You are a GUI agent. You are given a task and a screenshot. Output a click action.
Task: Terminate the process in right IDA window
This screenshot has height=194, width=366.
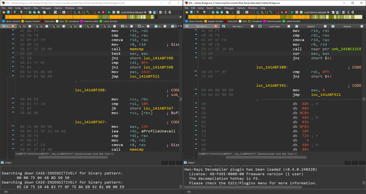[301, 12]
